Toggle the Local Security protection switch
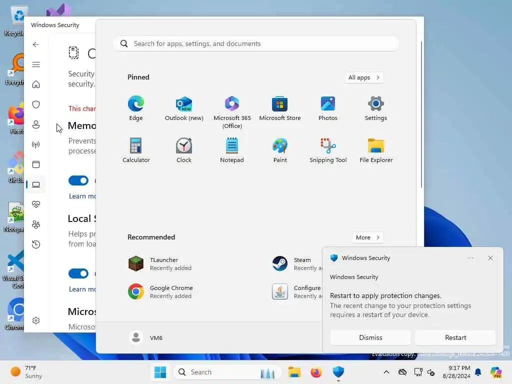 78,273
